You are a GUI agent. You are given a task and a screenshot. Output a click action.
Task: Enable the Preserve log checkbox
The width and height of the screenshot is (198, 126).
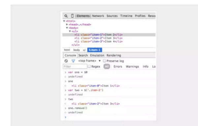[x=104, y=61]
